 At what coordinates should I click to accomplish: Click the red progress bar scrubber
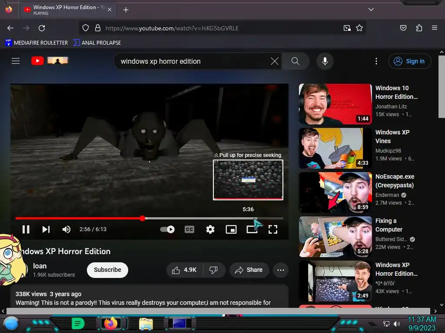click(x=143, y=218)
